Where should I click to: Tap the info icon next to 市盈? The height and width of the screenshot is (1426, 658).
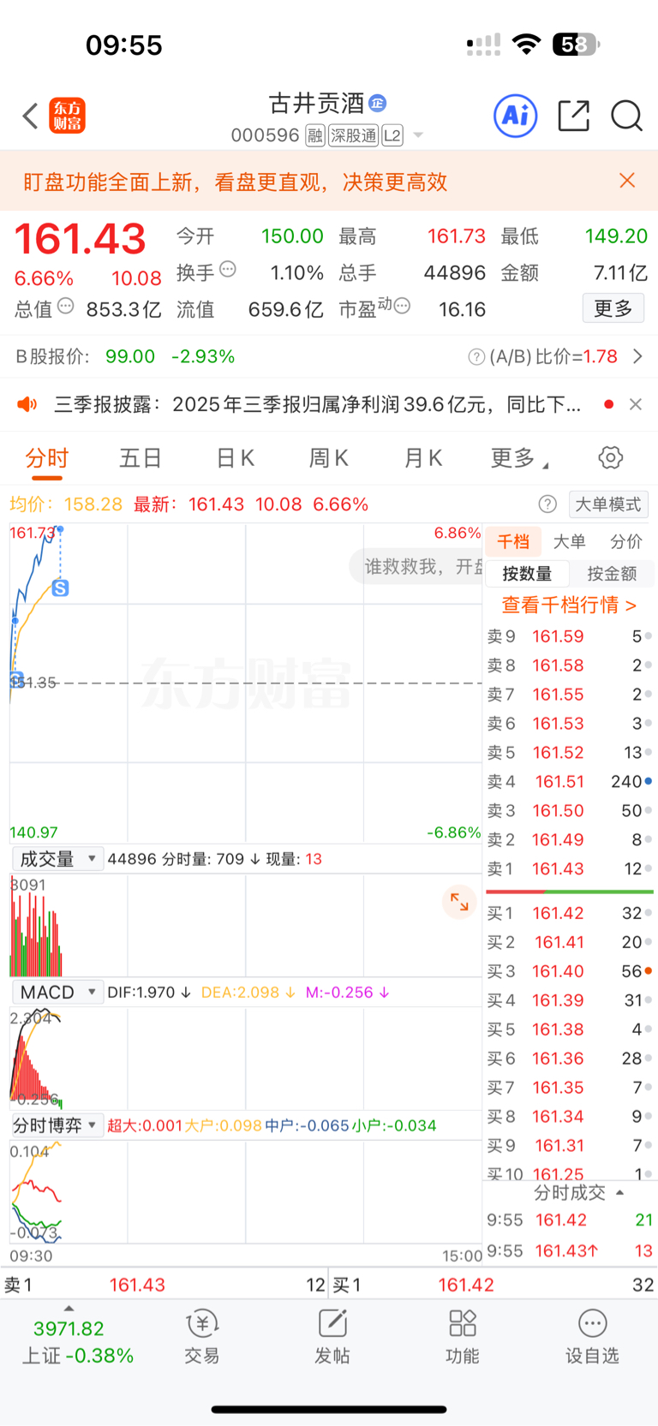pyautogui.click(x=402, y=306)
